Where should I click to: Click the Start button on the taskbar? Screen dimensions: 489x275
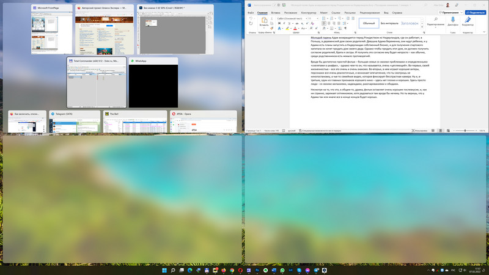pyautogui.click(x=163, y=269)
